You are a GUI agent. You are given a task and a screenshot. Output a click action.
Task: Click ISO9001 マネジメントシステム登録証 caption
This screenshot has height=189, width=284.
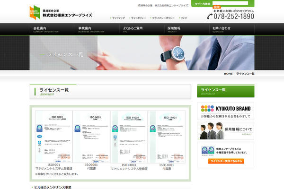click(x=54, y=167)
